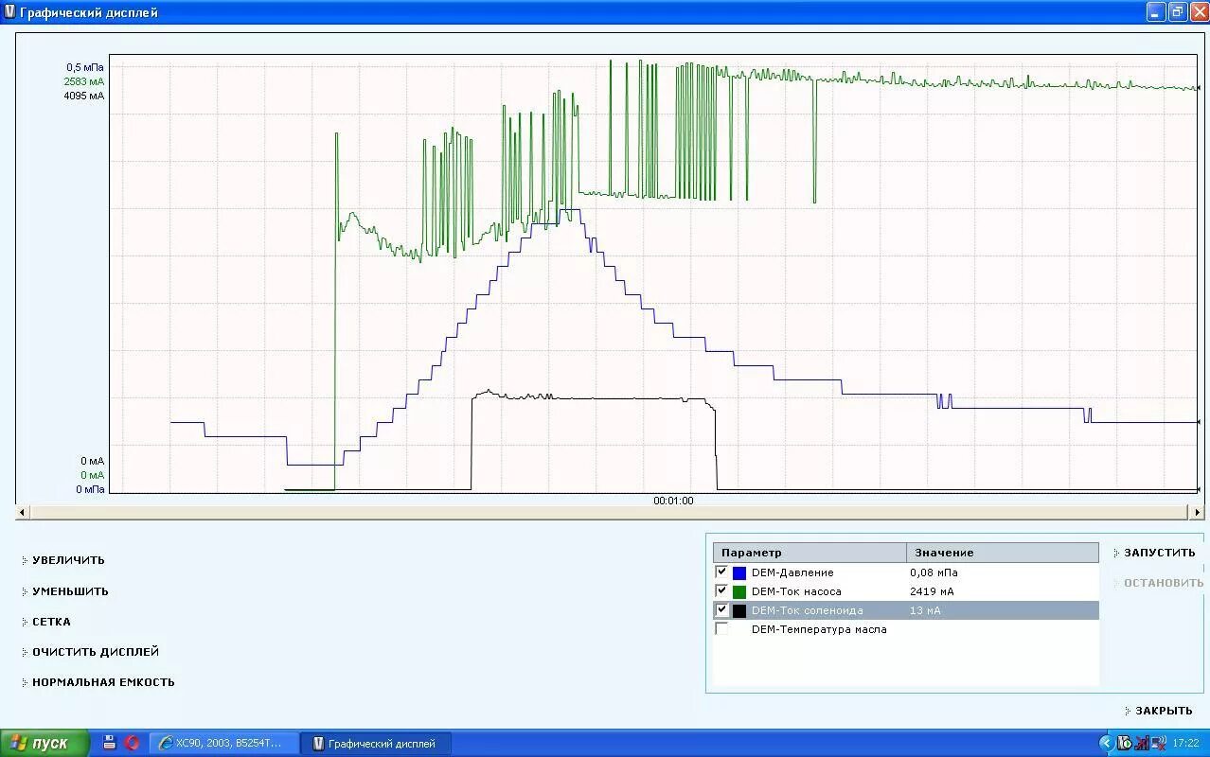Uncheck the DEM-Давление parameter checkbox
This screenshot has width=1210, height=757.
721,572
